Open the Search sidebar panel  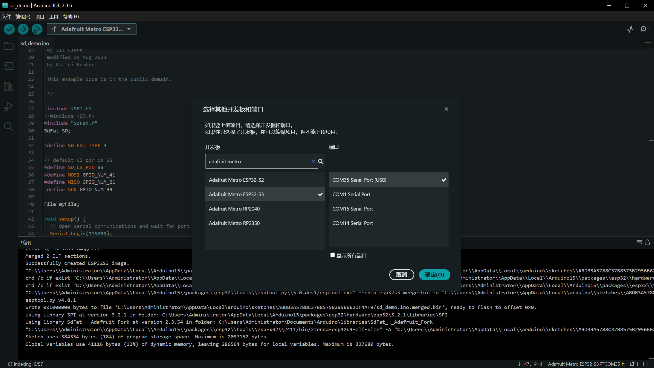9,126
